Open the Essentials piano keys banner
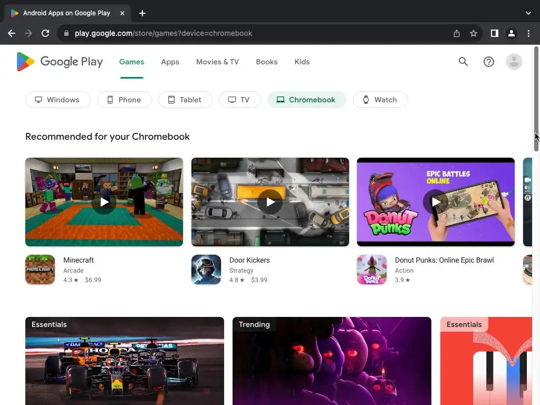540x405 pixels. [486, 361]
